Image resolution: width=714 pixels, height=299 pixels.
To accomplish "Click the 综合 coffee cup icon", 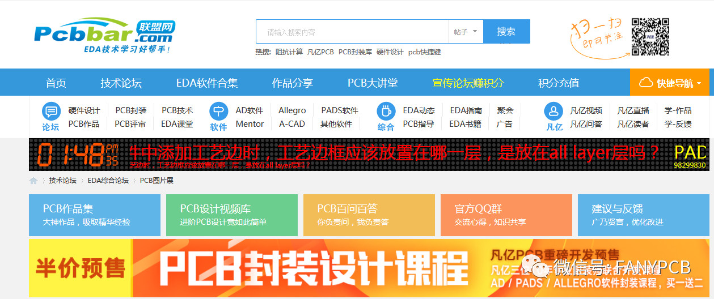I will click(386, 111).
